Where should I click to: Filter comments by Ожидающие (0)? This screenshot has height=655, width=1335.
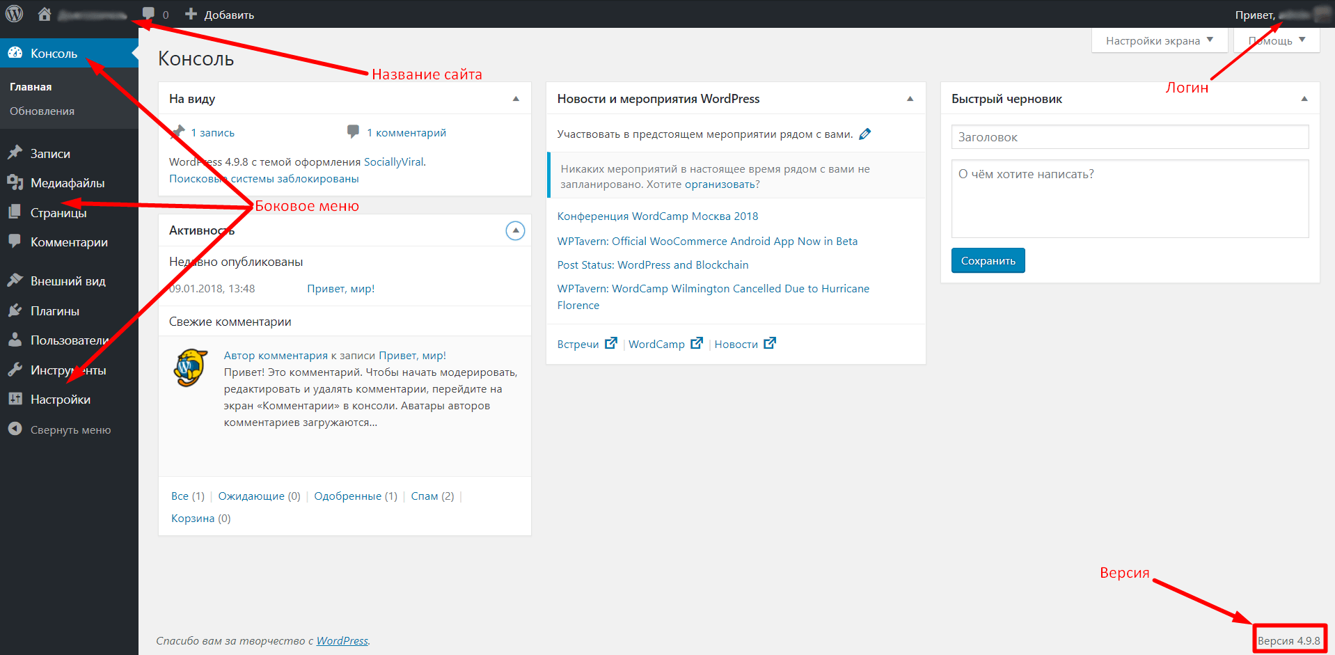tap(259, 496)
